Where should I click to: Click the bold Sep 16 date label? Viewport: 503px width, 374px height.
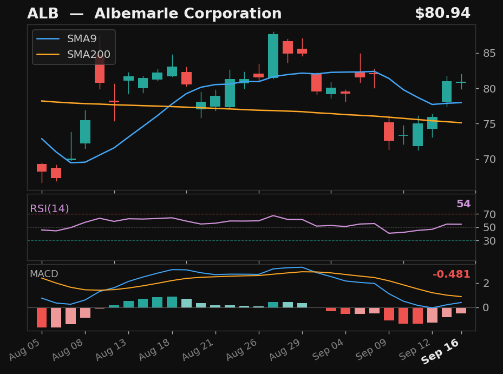[x=440, y=352]
